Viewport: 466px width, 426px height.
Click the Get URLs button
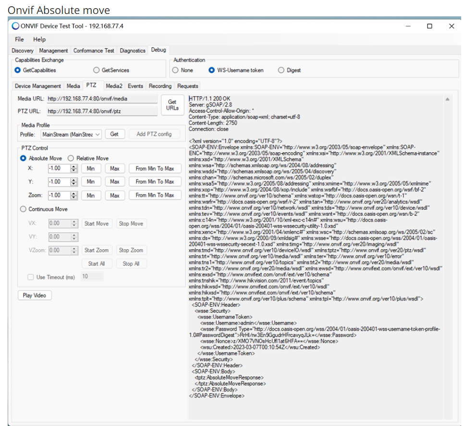click(172, 105)
